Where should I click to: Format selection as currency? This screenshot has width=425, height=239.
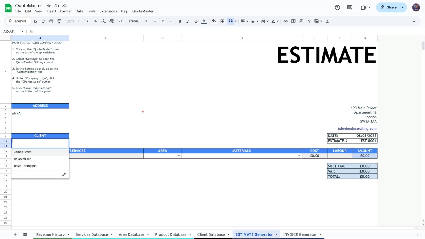click(88, 21)
